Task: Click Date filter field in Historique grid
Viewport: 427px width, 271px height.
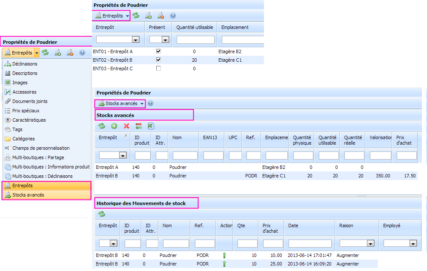Action: click(310, 243)
